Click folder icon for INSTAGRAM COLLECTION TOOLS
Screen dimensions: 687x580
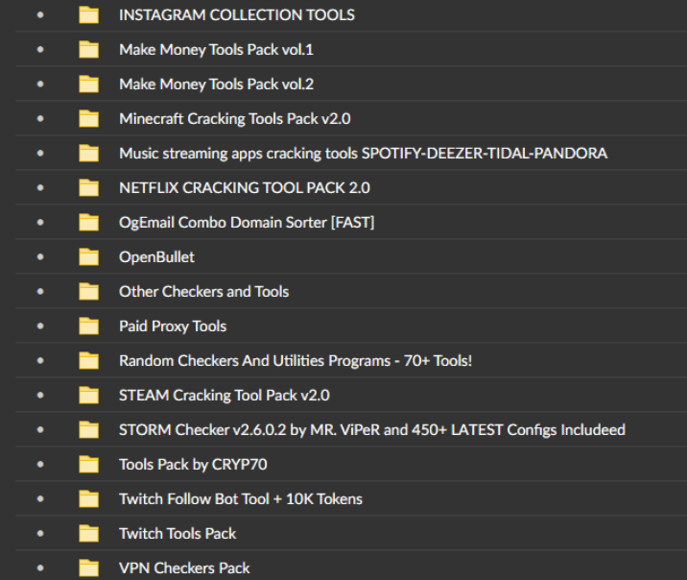(x=88, y=15)
